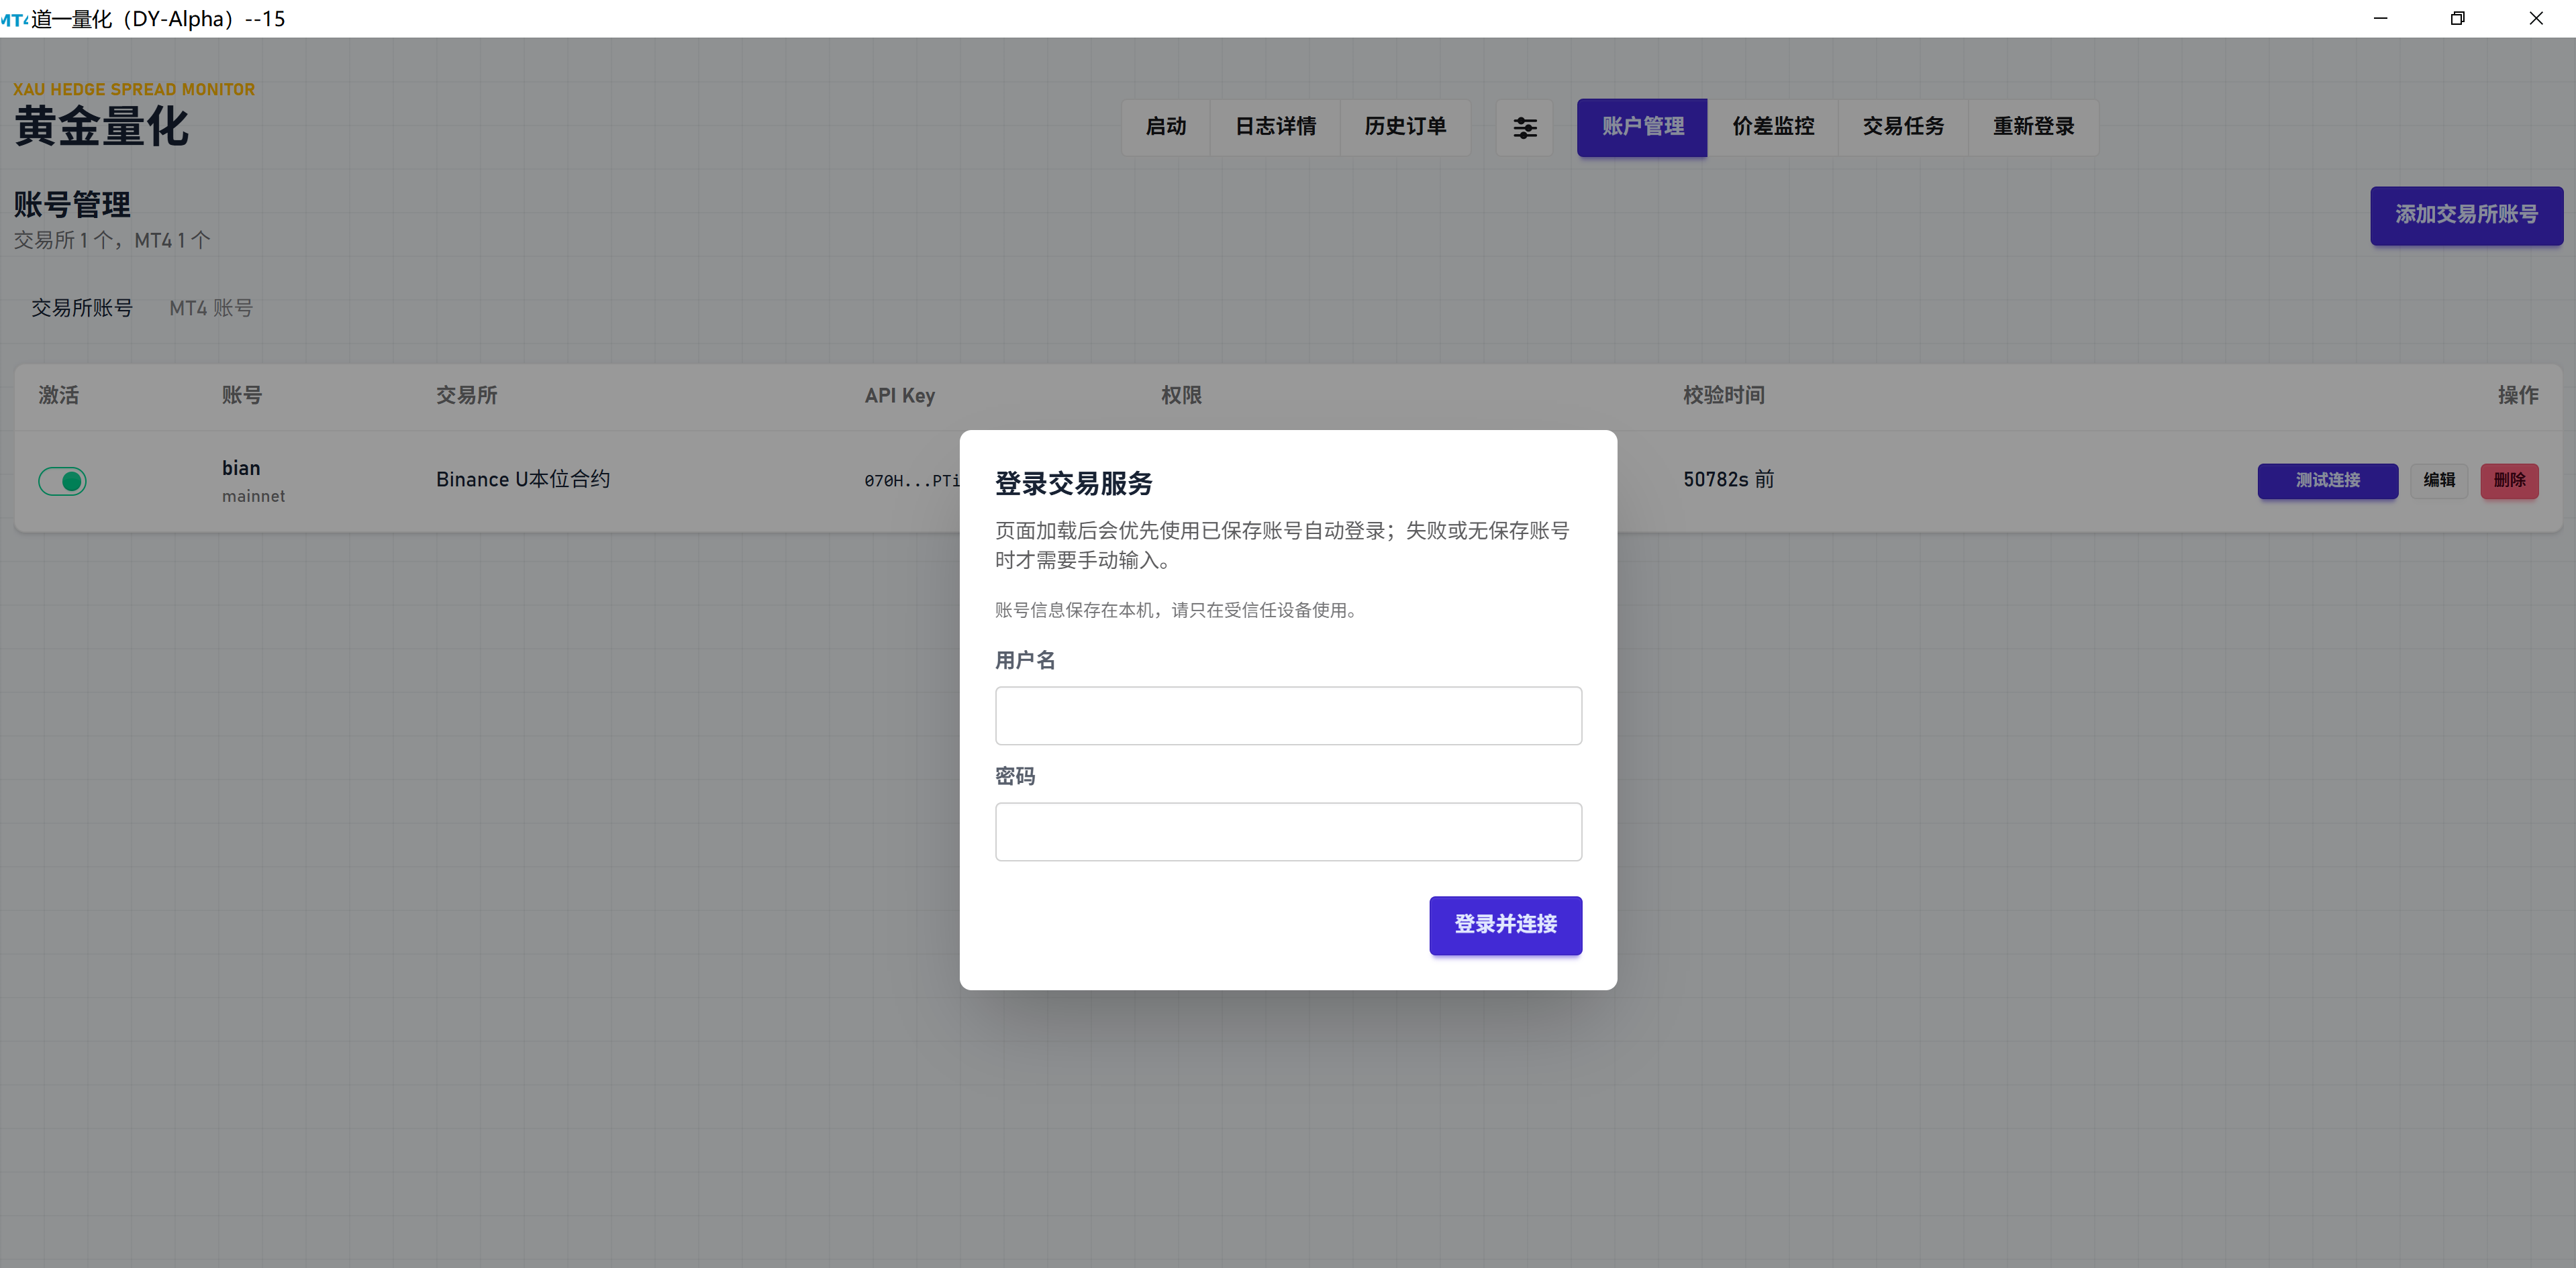Click 测试连接 for bian account
Screen dimensions: 2576x1268
click(x=2327, y=480)
